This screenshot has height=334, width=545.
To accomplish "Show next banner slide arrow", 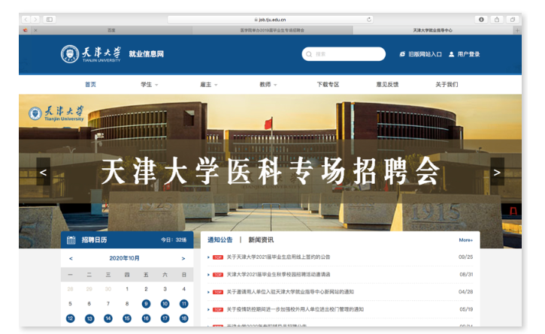I will point(497,172).
